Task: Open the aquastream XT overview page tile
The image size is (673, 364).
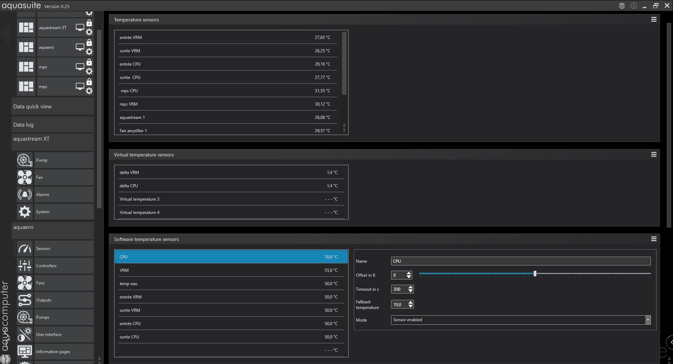Action: [x=26, y=28]
